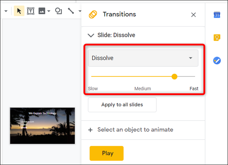This screenshot has height=165, width=228.
Task: Click the insert image icon
Action: click(42, 11)
